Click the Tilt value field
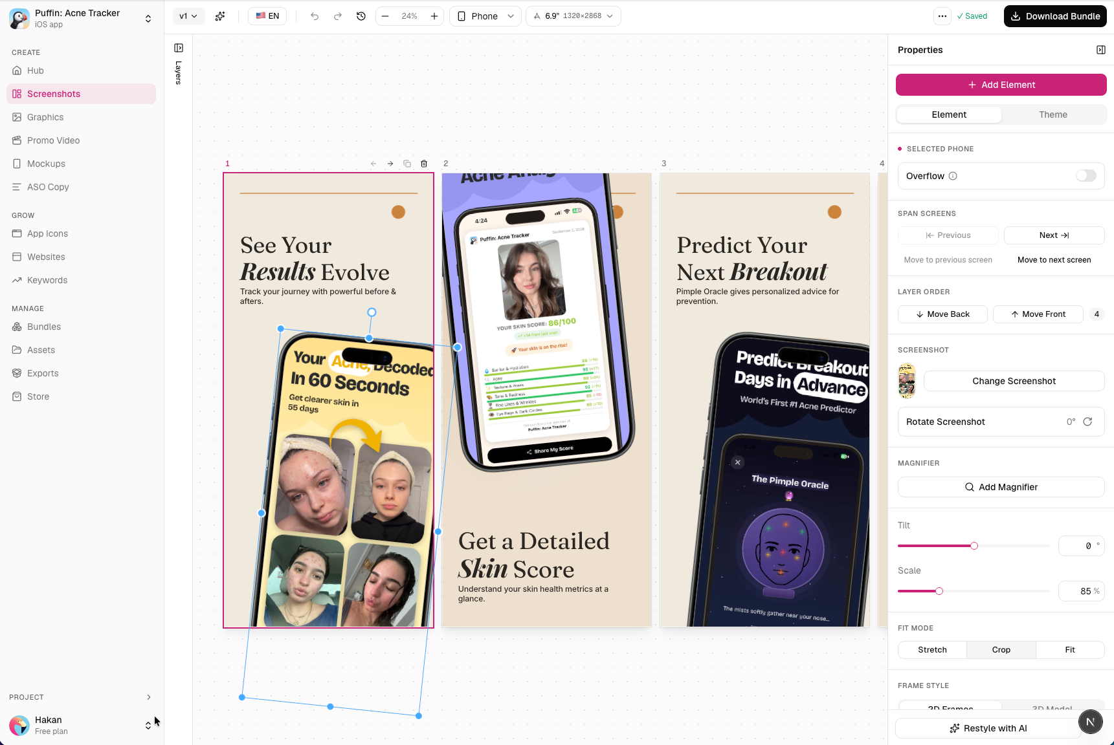Screen dimensions: 1114x745 [1082, 546]
